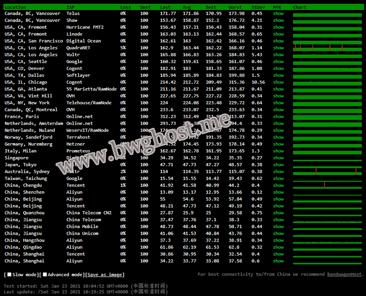Screen dimensions: 366x296
Task: Open the BandwagonHost recommendation link
Action: click(x=344, y=274)
